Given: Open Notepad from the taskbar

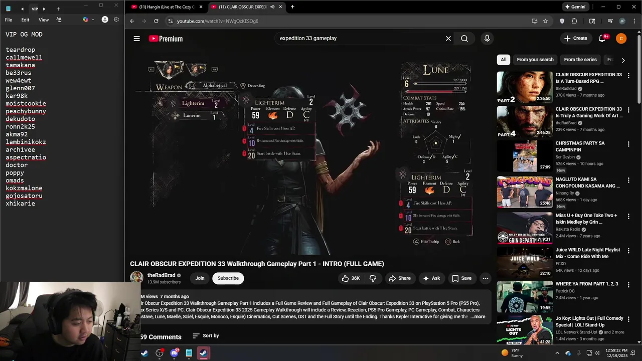Looking at the screenshot, I should pos(189,353).
